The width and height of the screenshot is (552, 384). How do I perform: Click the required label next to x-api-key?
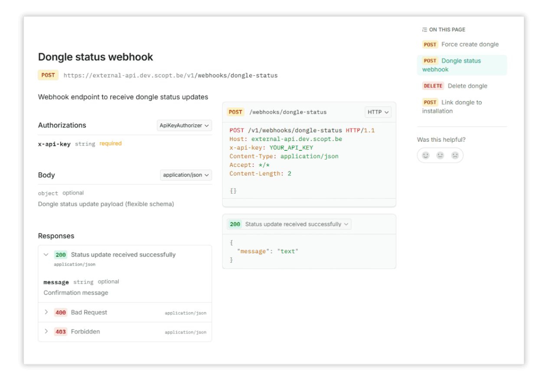point(111,143)
